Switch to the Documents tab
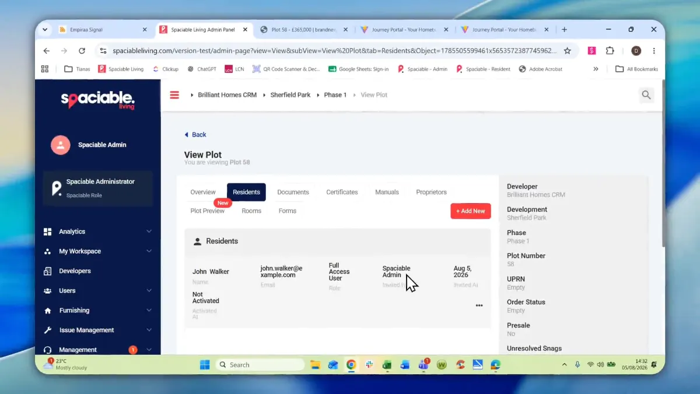This screenshot has height=394, width=700. tap(293, 192)
